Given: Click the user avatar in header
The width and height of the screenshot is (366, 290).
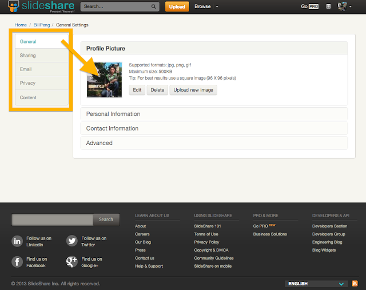Looking at the screenshot, I should [342, 6].
